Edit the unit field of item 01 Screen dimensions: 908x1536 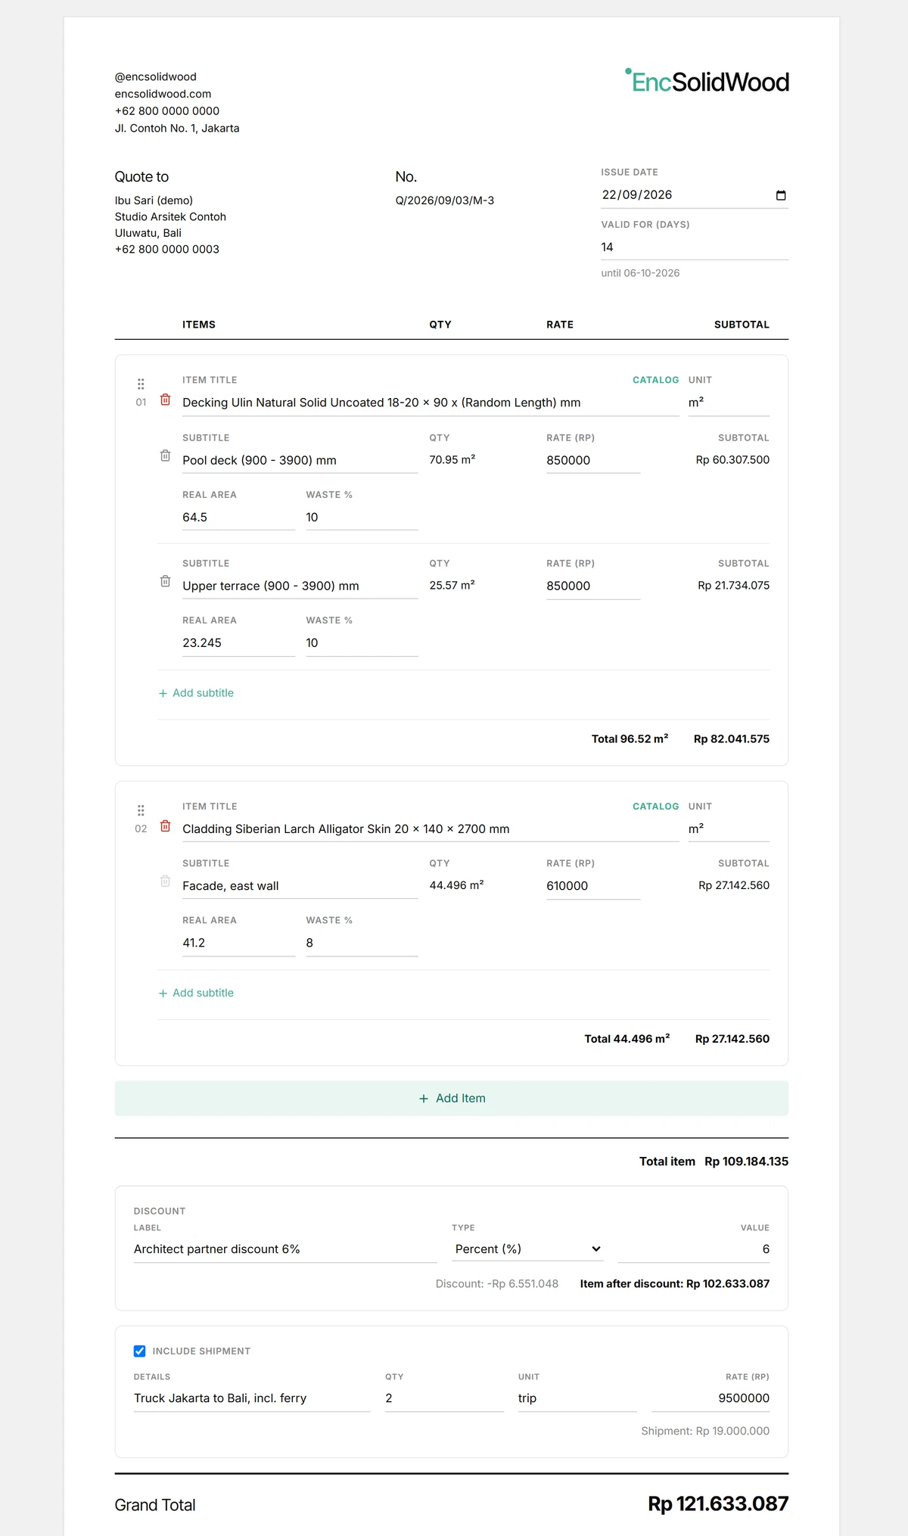tap(729, 403)
